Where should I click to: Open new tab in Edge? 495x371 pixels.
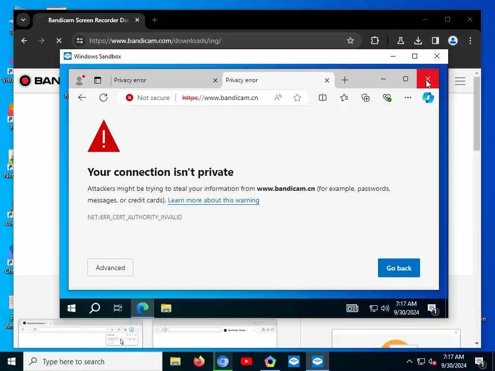(x=345, y=80)
